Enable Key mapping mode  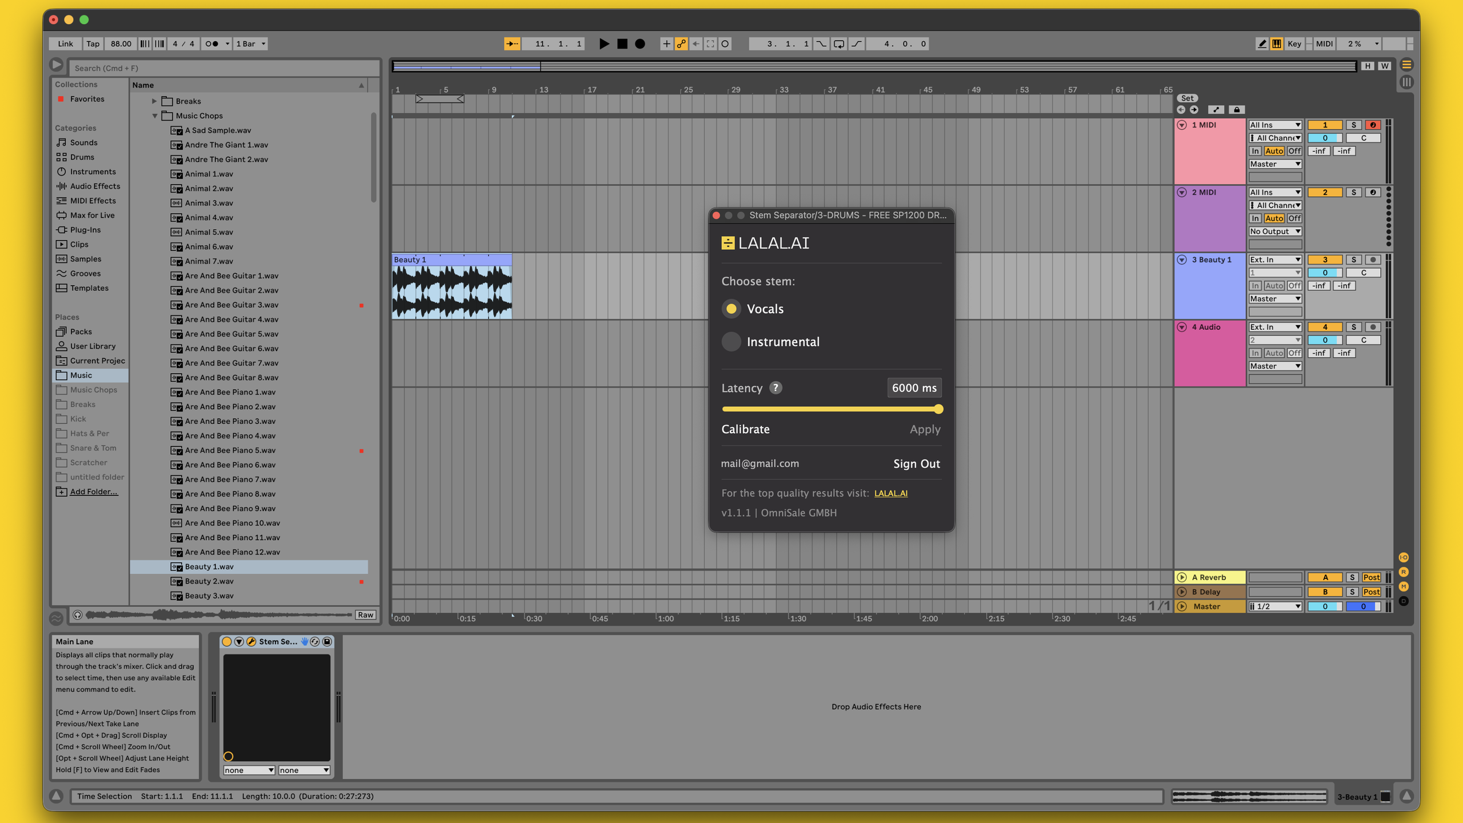(1294, 43)
